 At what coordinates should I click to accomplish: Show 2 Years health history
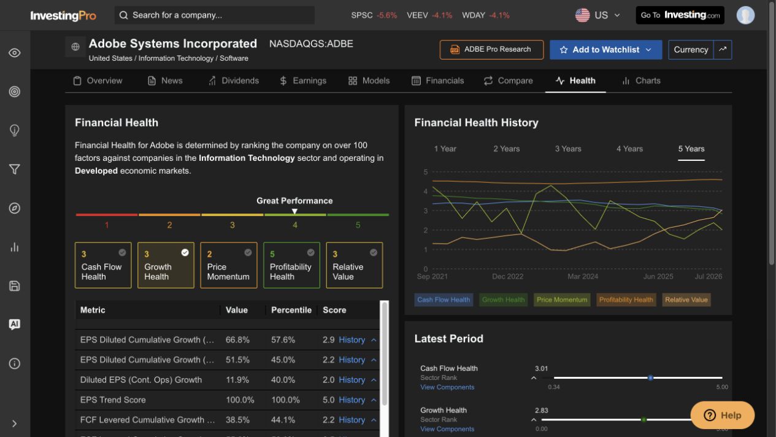(x=506, y=149)
